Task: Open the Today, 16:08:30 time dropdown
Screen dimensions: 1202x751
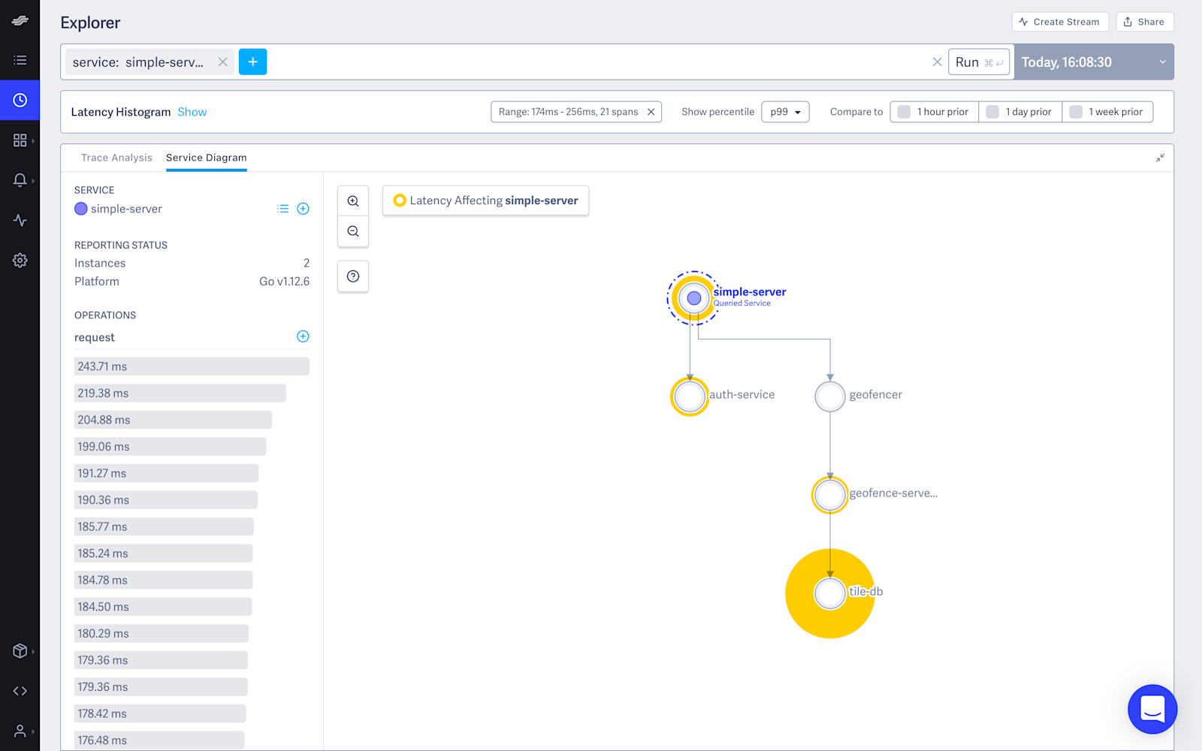Action: (x=1094, y=62)
